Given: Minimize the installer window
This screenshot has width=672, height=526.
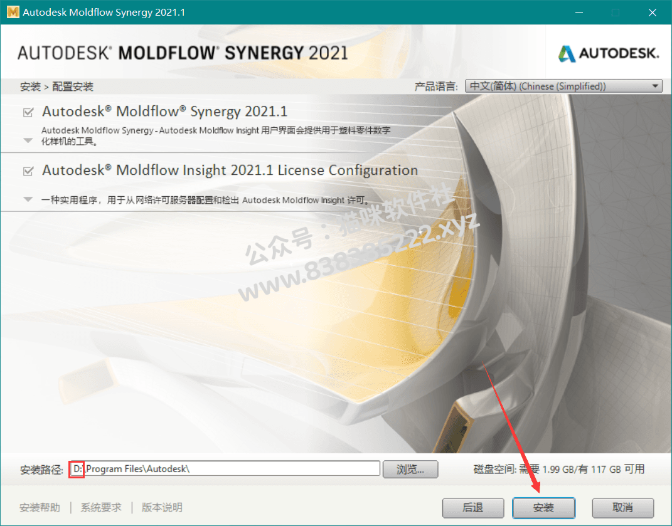Looking at the screenshot, I should 579,13.
